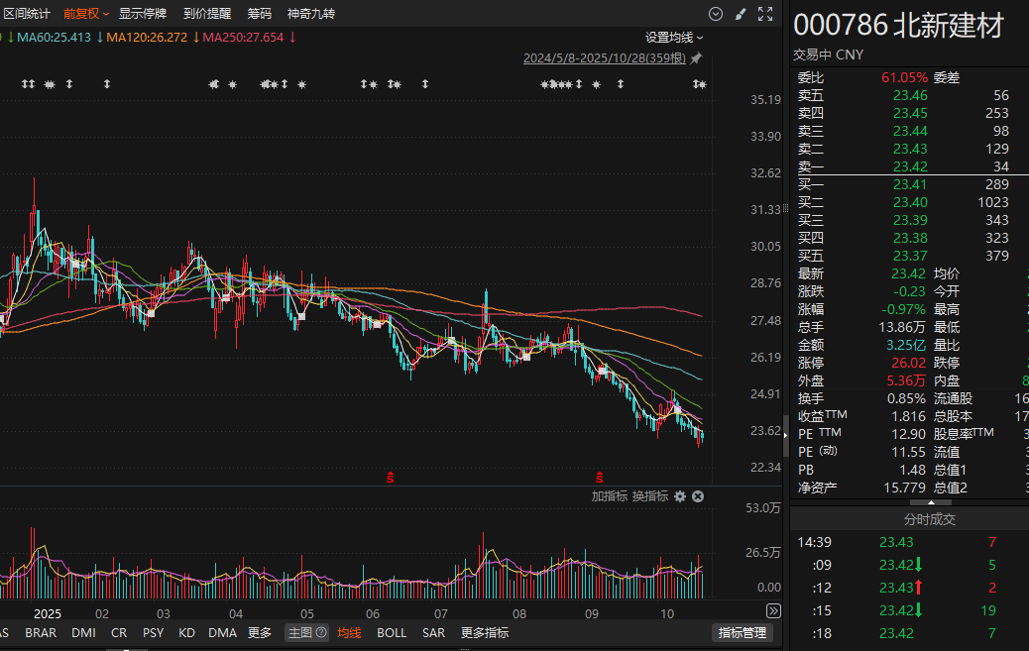Switch to the BOLL indicator tab
Image resolution: width=1029 pixels, height=651 pixels.
392,633
